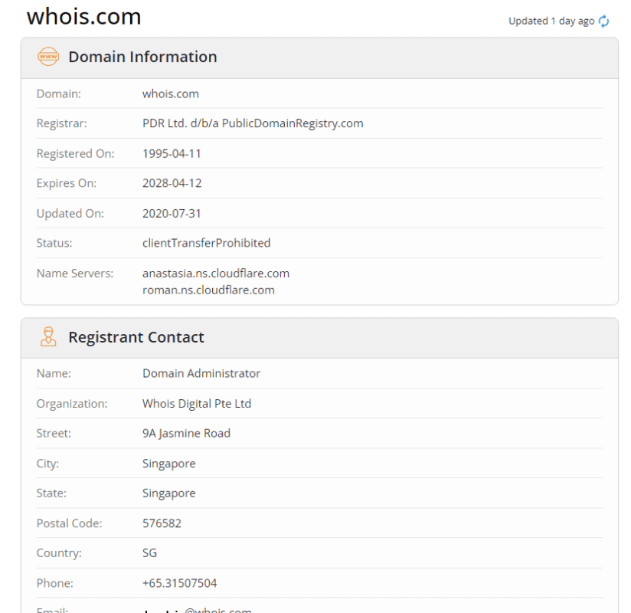
Task: Click the roman.ns.cloudflare.com name server
Action: click(208, 290)
